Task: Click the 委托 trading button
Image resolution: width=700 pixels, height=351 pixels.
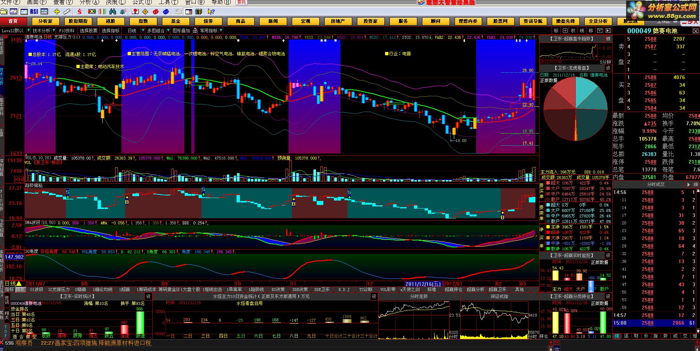Action: pos(241,2)
